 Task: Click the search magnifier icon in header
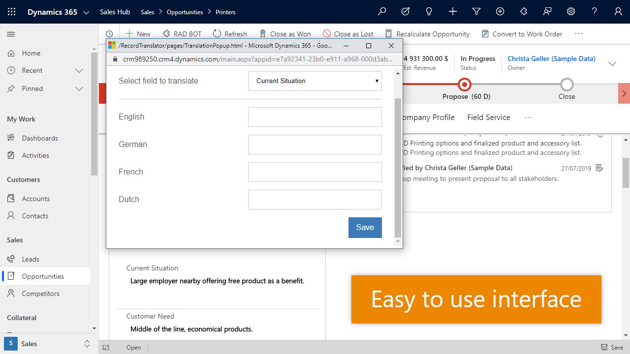tap(382, 12)
